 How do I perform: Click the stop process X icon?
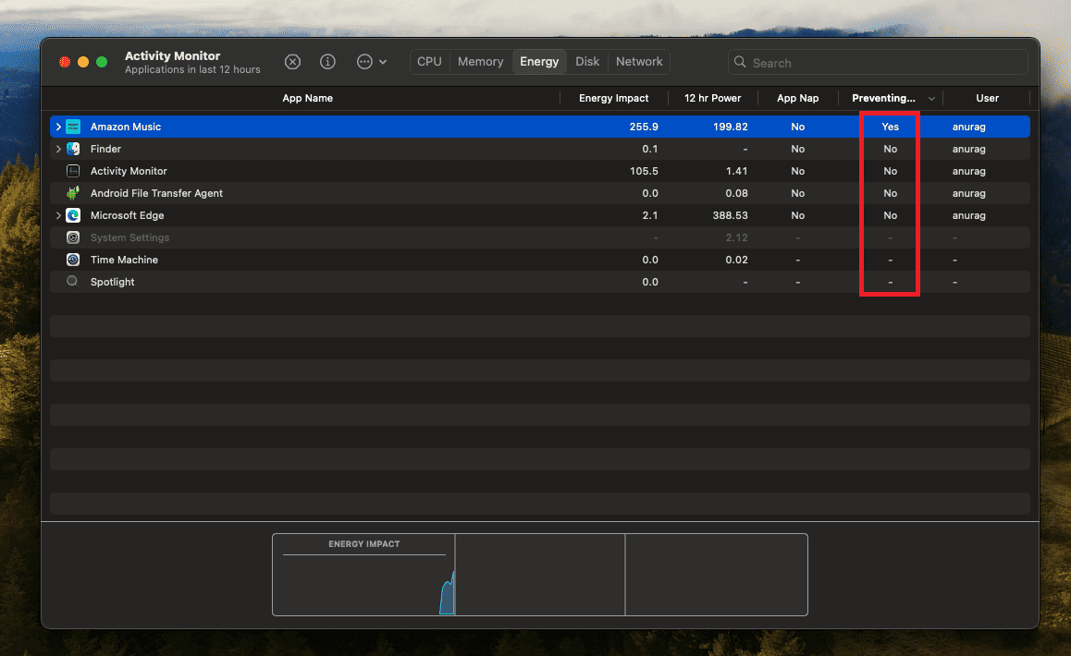(292, 62)
